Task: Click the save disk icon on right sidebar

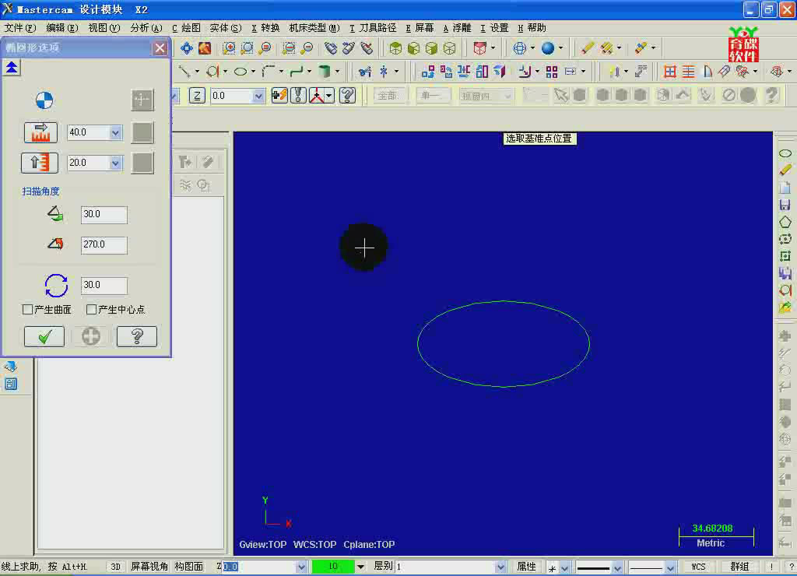Action: tap(785, 205)
